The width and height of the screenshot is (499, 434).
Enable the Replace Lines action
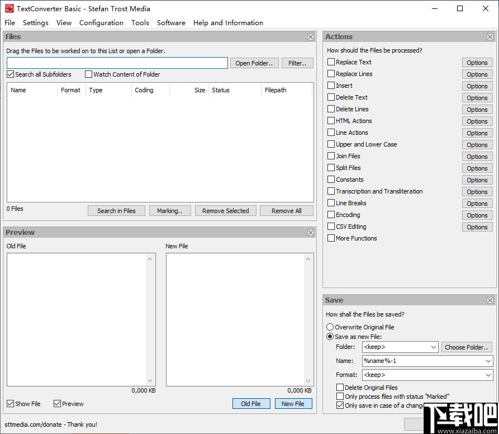(x=331, y=74)
